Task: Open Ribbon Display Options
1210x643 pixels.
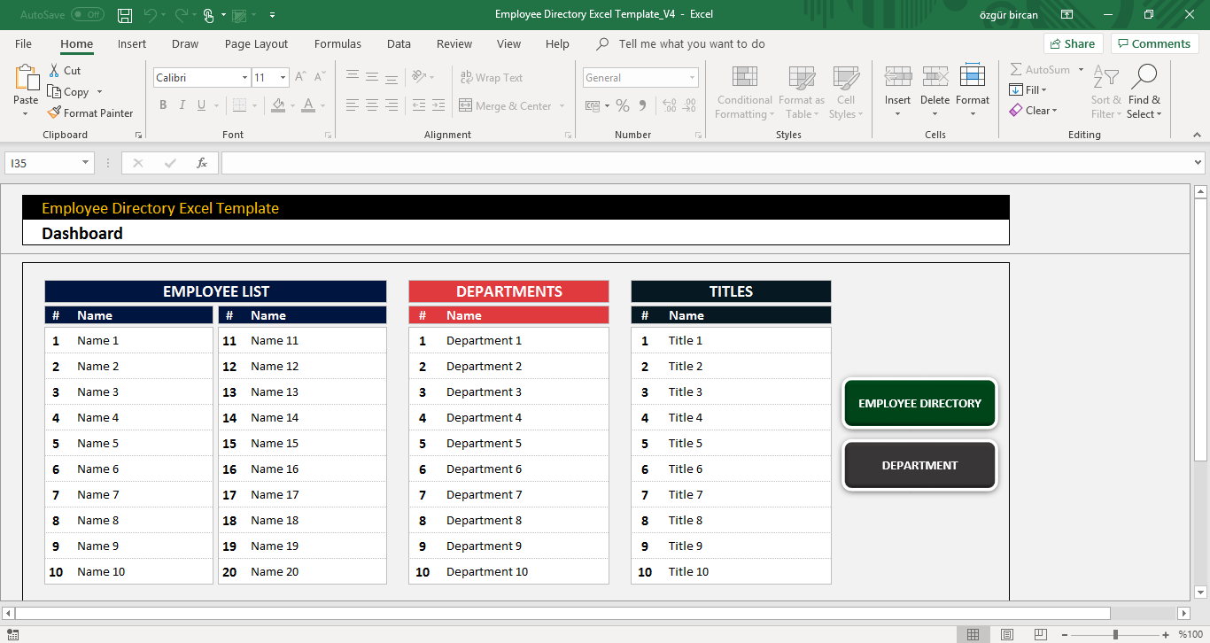Action: tap(1067, 15)
